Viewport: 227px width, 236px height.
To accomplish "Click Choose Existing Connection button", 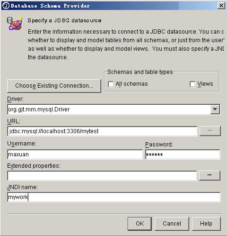I will [54, 86].
